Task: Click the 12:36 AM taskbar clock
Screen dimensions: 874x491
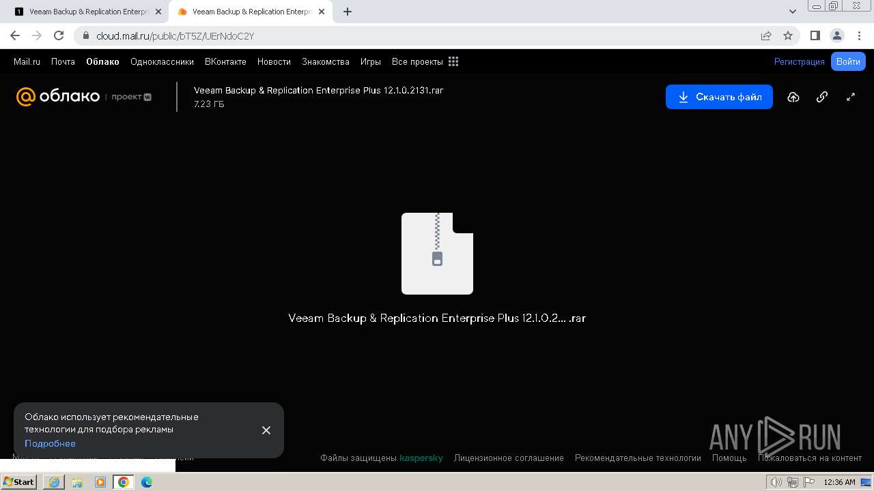Action: [x=839, y=482]
